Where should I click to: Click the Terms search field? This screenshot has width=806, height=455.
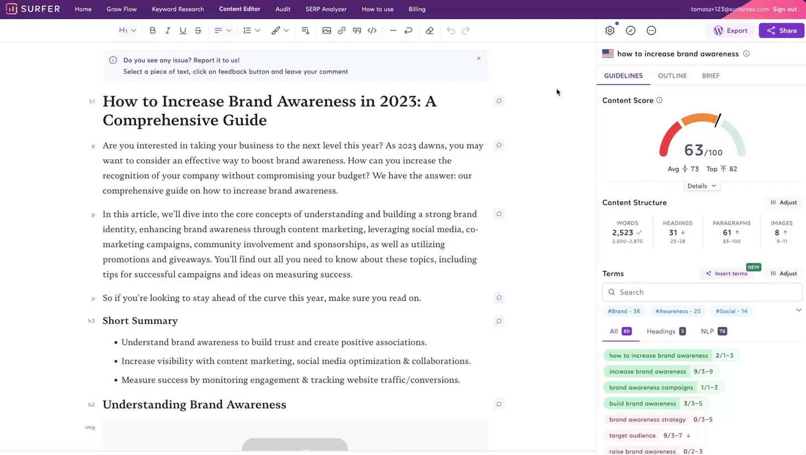point(702,292)
